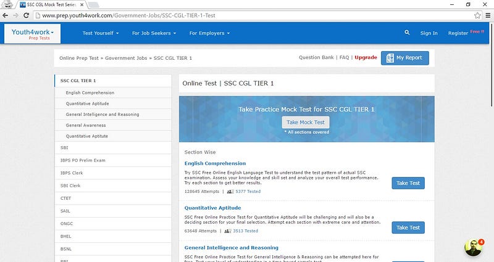This screenshot has width=494, height=262.
Task: Click the search magnifier in the navbar
Action: pyautogui.click(x=407, y=33)
